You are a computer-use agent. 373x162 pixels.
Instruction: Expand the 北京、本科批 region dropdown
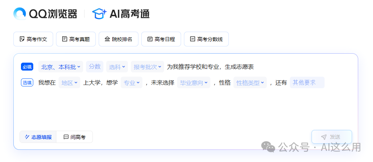click(x=61, y=67)
